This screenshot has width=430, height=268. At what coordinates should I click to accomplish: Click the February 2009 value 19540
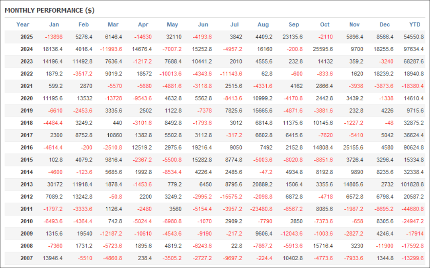point(85,234)
